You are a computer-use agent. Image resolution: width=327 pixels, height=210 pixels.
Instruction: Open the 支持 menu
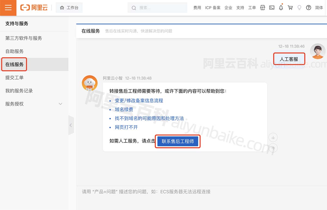click(x=240, y=8)
